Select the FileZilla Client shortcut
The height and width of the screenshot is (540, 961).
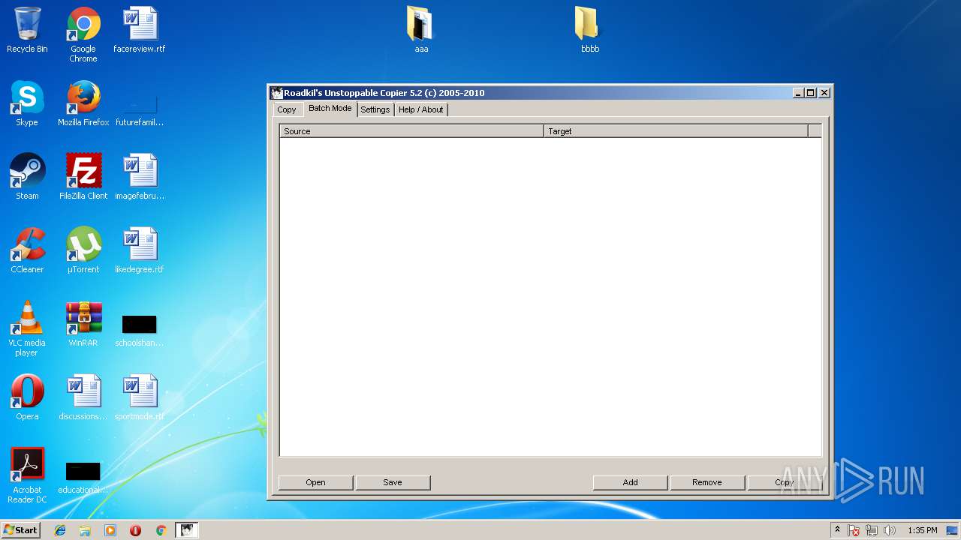(x=83, y=177)
